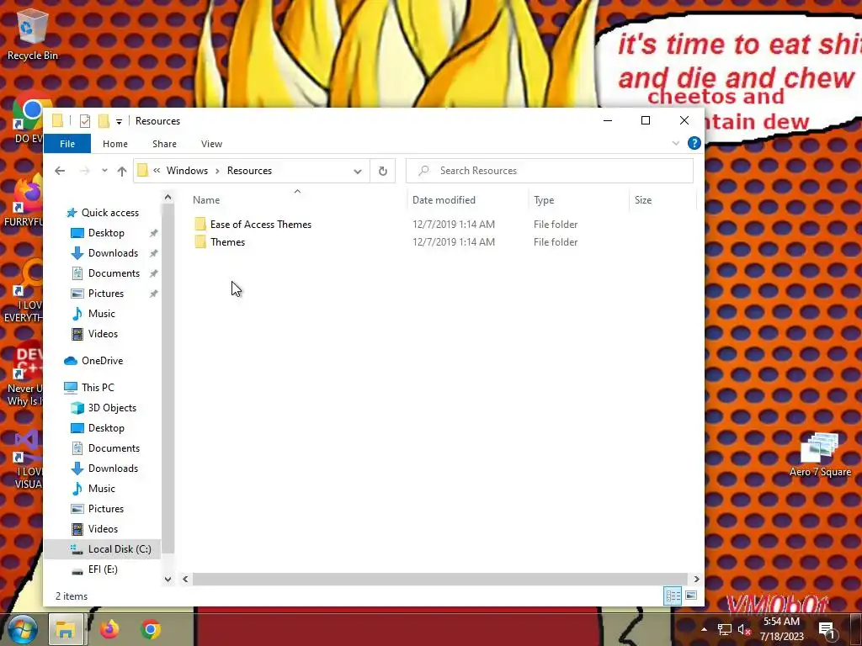Open the address bar history dropdown
The image size is (862, 646).
[x=357, y=171]
